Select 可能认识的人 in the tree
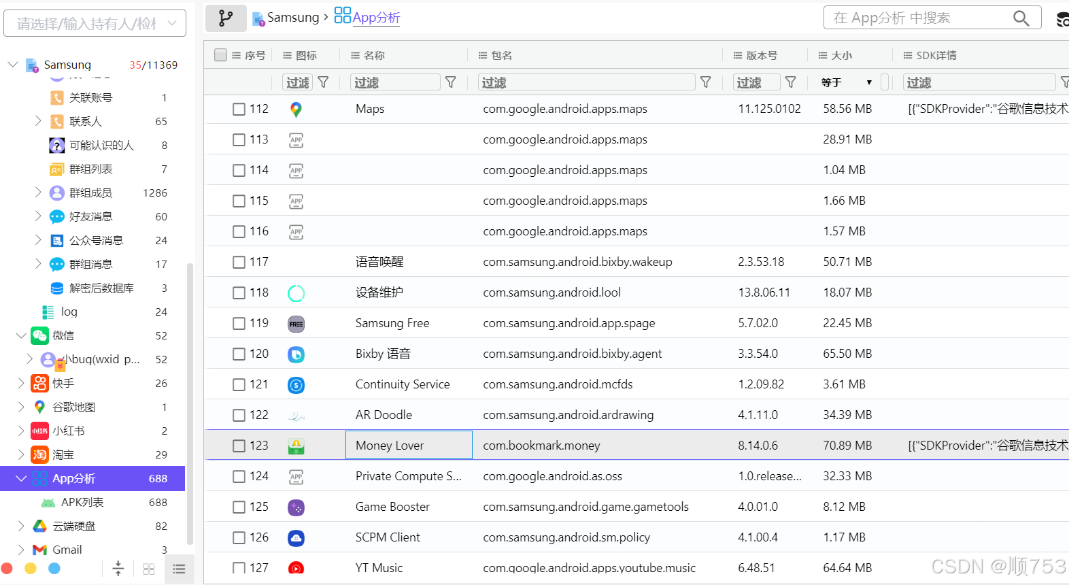1069x585 pixels. (101, 145)
